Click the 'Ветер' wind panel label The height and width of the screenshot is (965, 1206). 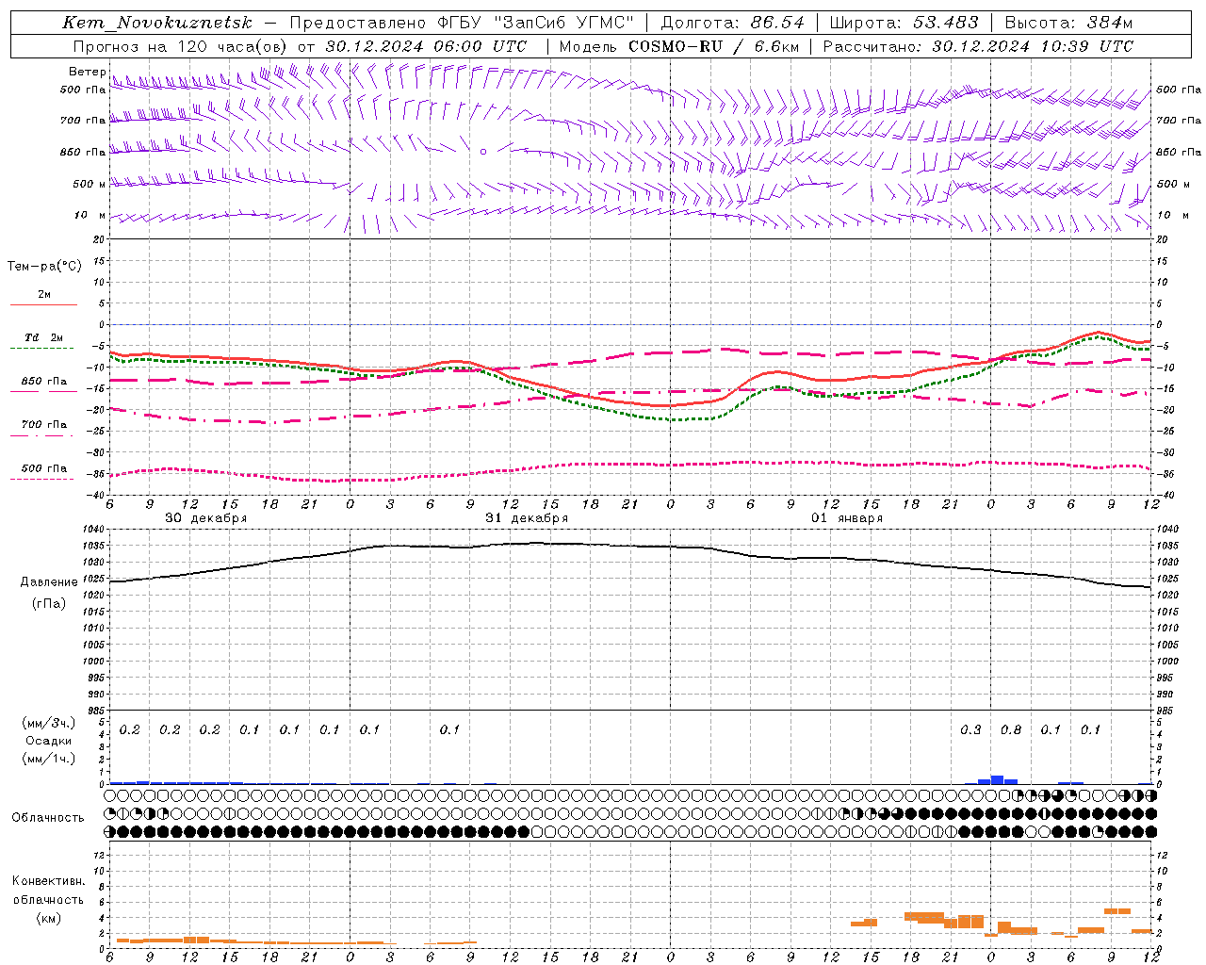point(87,72)
